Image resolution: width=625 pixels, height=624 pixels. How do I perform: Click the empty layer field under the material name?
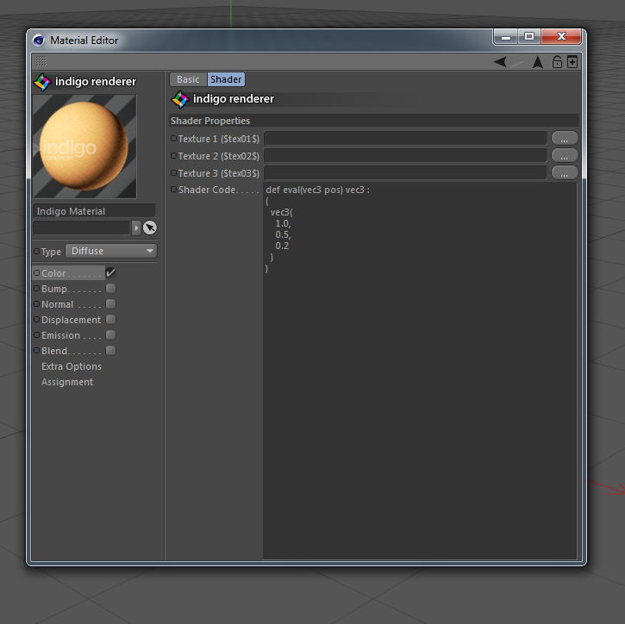click(82, 228)
